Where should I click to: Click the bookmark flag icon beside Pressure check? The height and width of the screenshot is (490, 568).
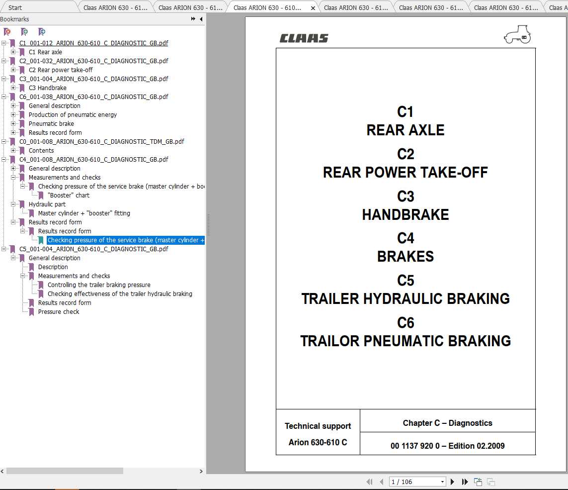click(31, 312)
